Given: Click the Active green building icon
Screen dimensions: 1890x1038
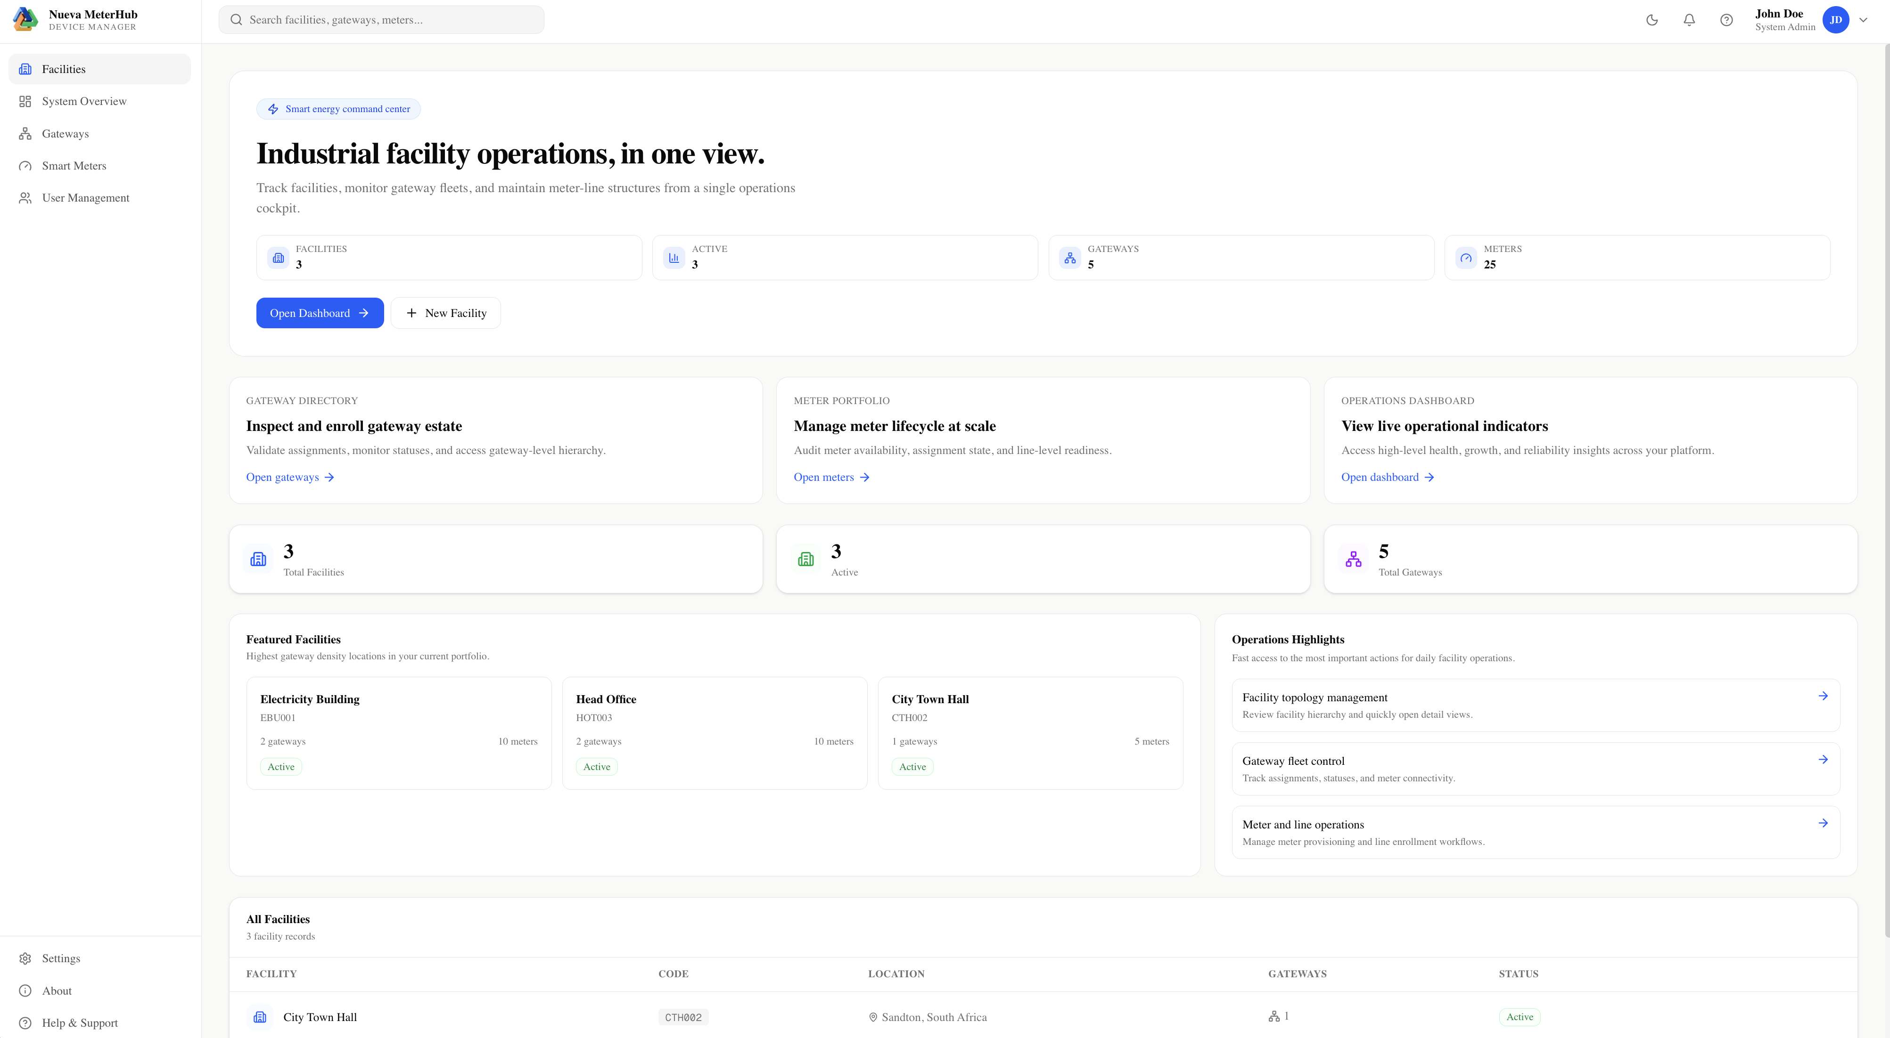Looking at the screenshot, I should 805,560.
